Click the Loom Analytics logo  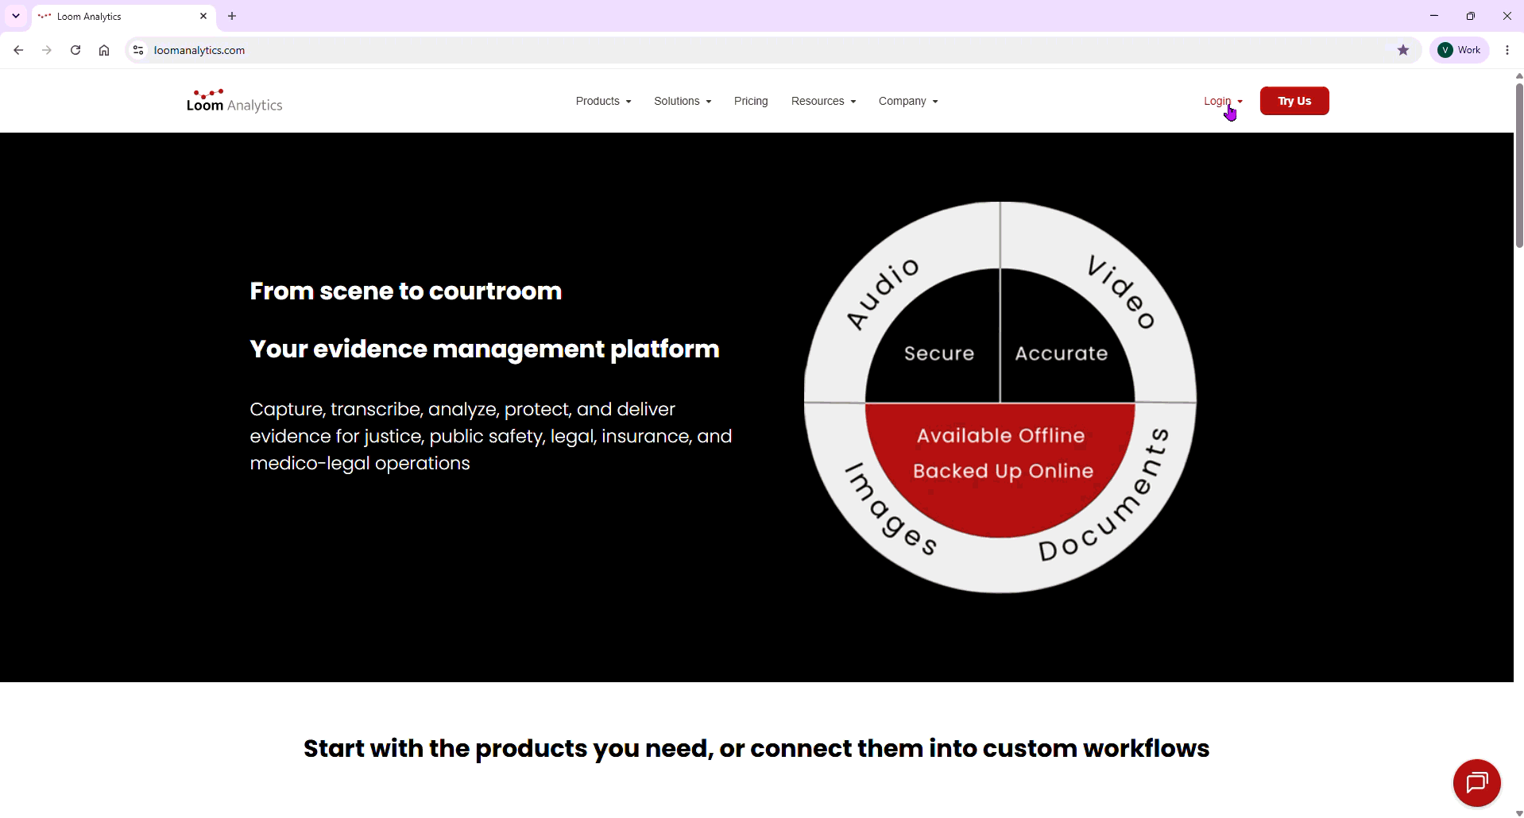(234, 101)
